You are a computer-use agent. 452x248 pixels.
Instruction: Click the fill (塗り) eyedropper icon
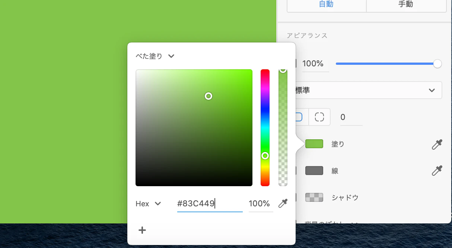coord(437,144)
